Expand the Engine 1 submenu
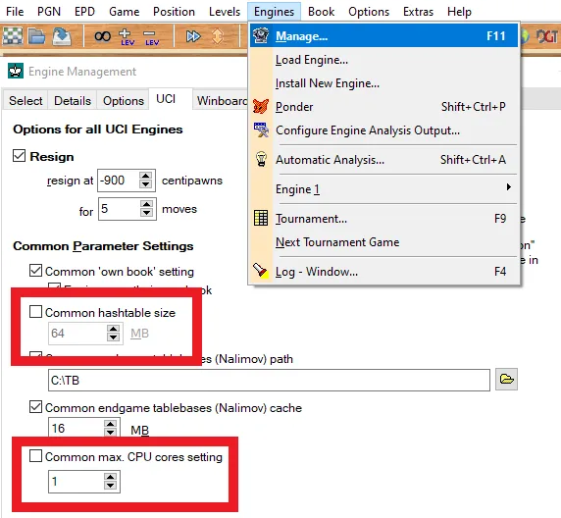Screen dimensions: 561x518 (383, 189)
